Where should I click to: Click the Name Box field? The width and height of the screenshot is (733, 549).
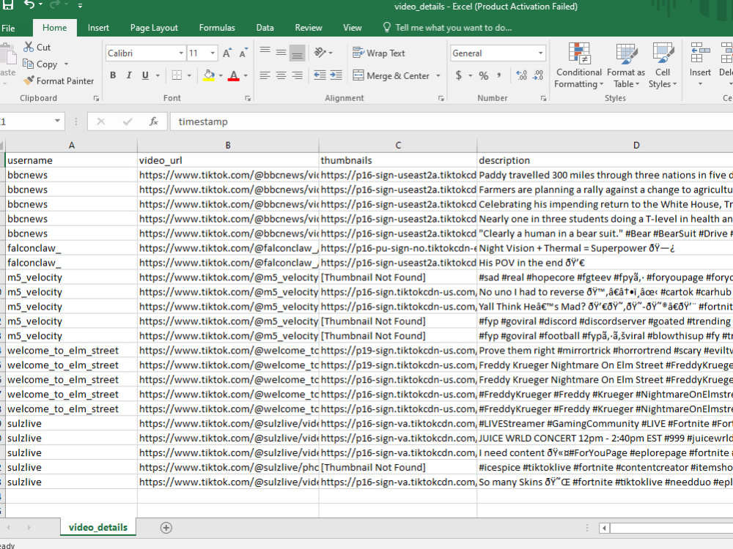[x=26, y=122]
